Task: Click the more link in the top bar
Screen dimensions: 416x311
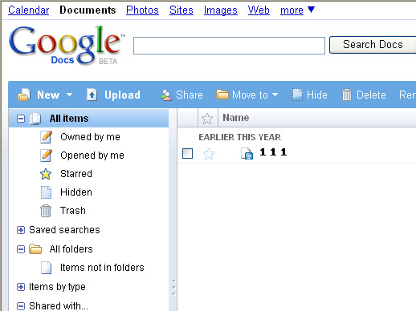Action: (x=292, y=10)
